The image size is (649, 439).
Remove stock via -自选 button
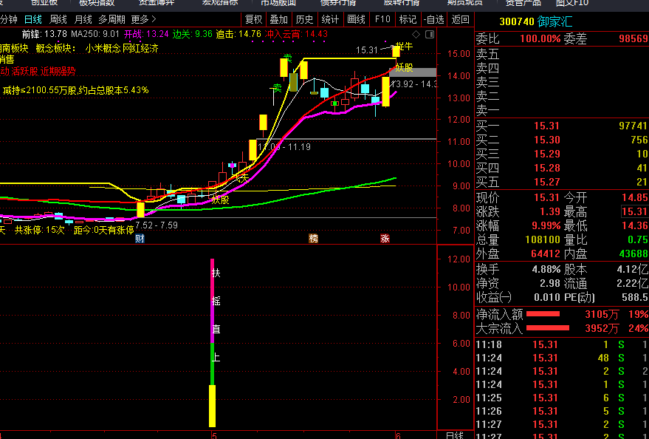tap(433, 19)
